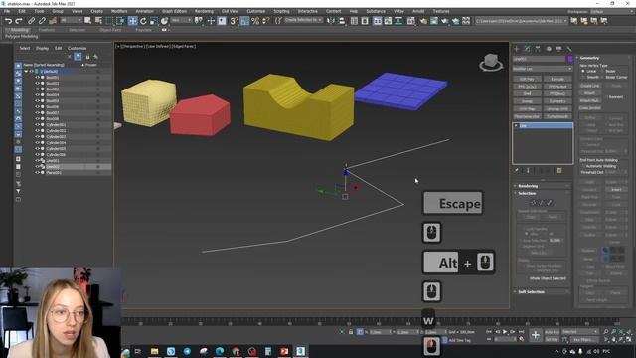Open the reference coordinate system dropdown
Image resolution: width=636 pixels, height=358 pixels.
[x=181, y=20]
